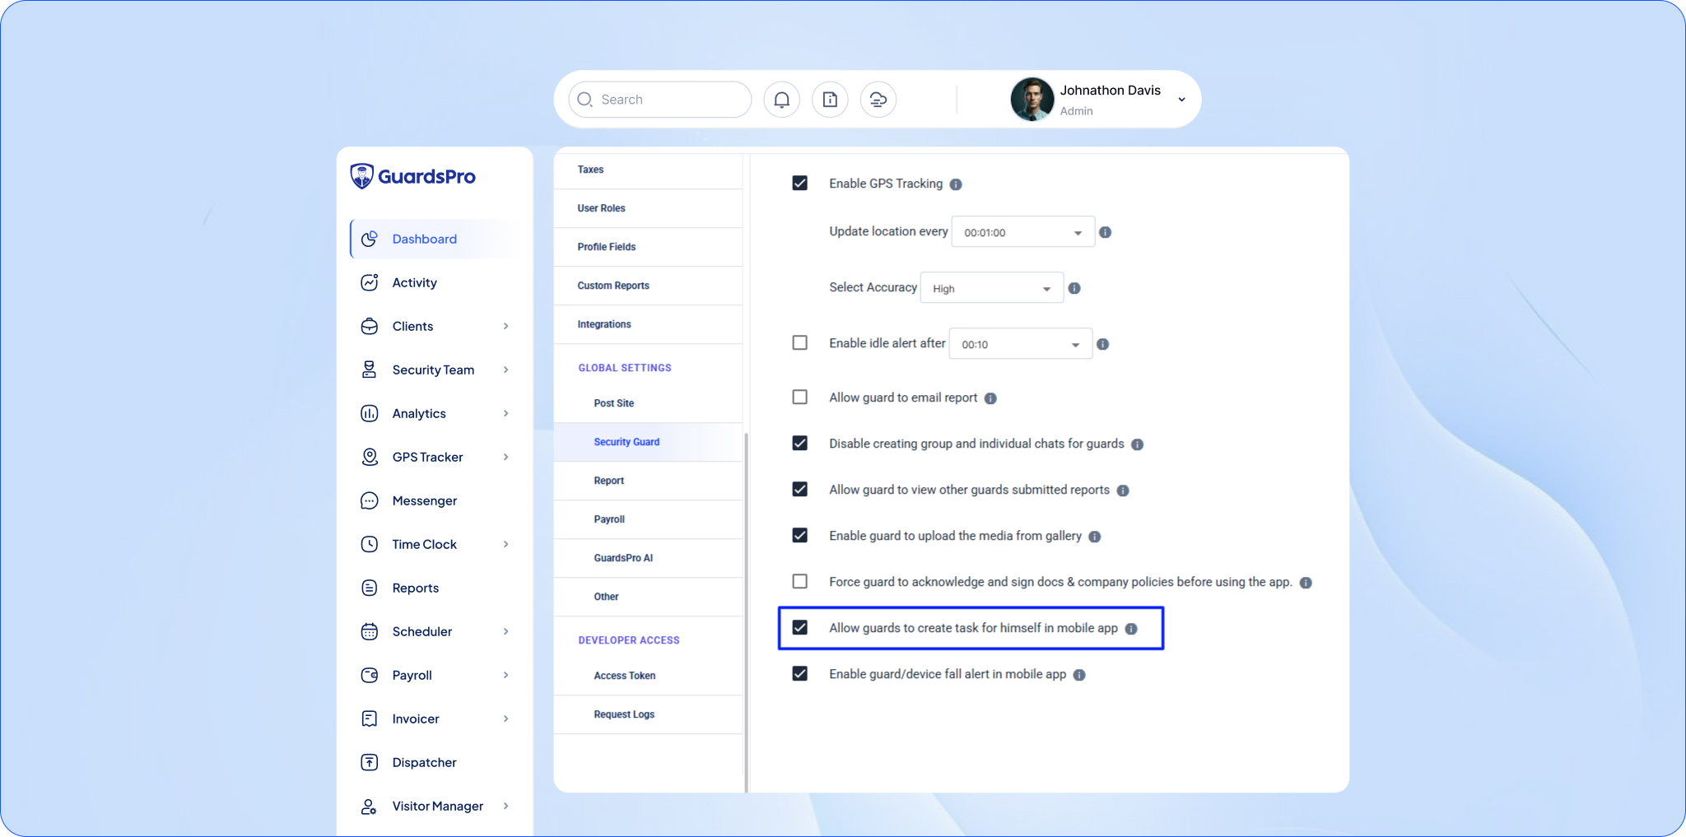1686x837 pixels.
Task: Expand Security Team submenu chevron
Action: click(x=506, y=370)
